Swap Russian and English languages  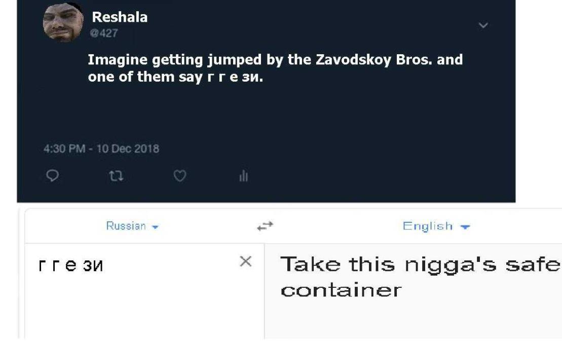265,226
